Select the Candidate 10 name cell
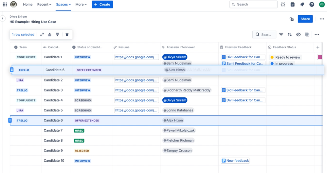The height and width of the screenshot is (173, 327). (x=56, y=161)
